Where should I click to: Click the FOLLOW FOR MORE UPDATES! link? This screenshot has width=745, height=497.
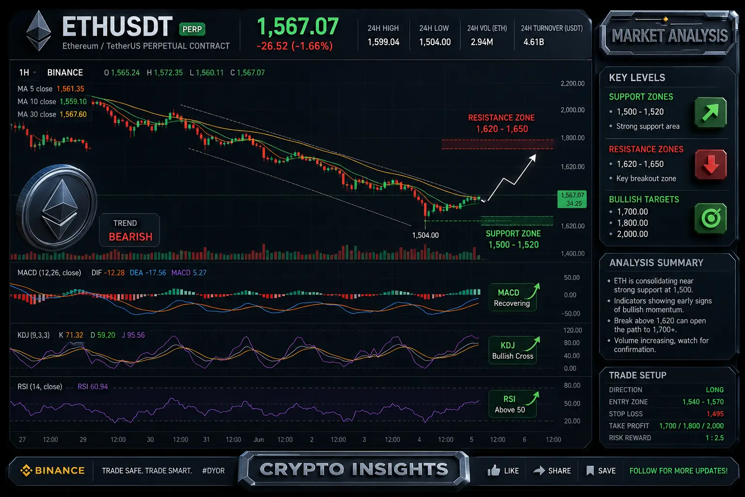[x=679, y=471]
